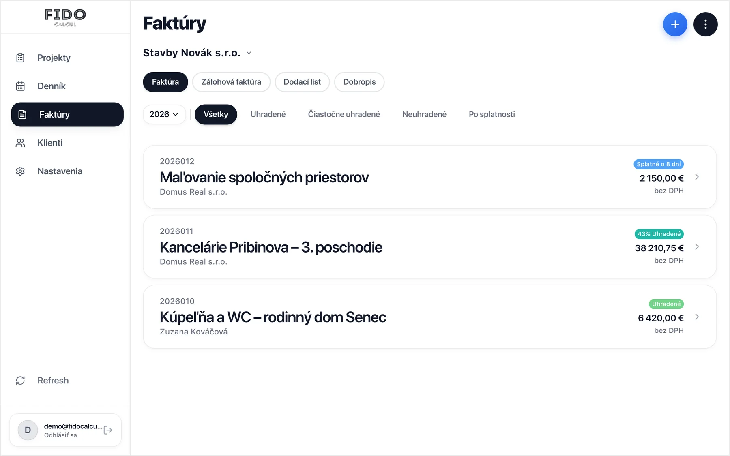Click the Projekty clipboard icon
This screenshot has height=456, width=730.
20,58
